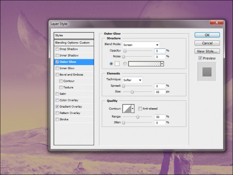Open the Contour picker dropdown arrow
Viewport: 233px width, 175px height.
click(x=133, y=109)
